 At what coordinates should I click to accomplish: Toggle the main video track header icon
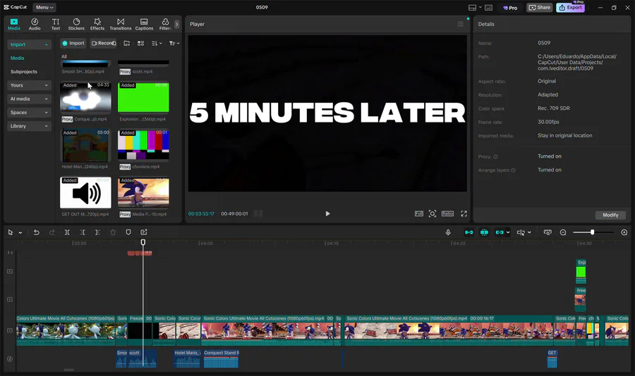coord(10,330)
